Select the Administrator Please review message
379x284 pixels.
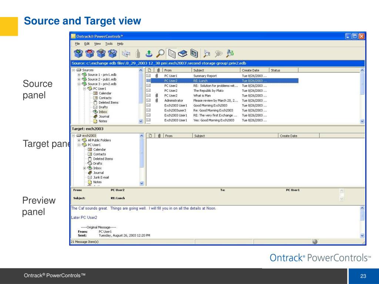pyautogui.click(x=222, y=101)
